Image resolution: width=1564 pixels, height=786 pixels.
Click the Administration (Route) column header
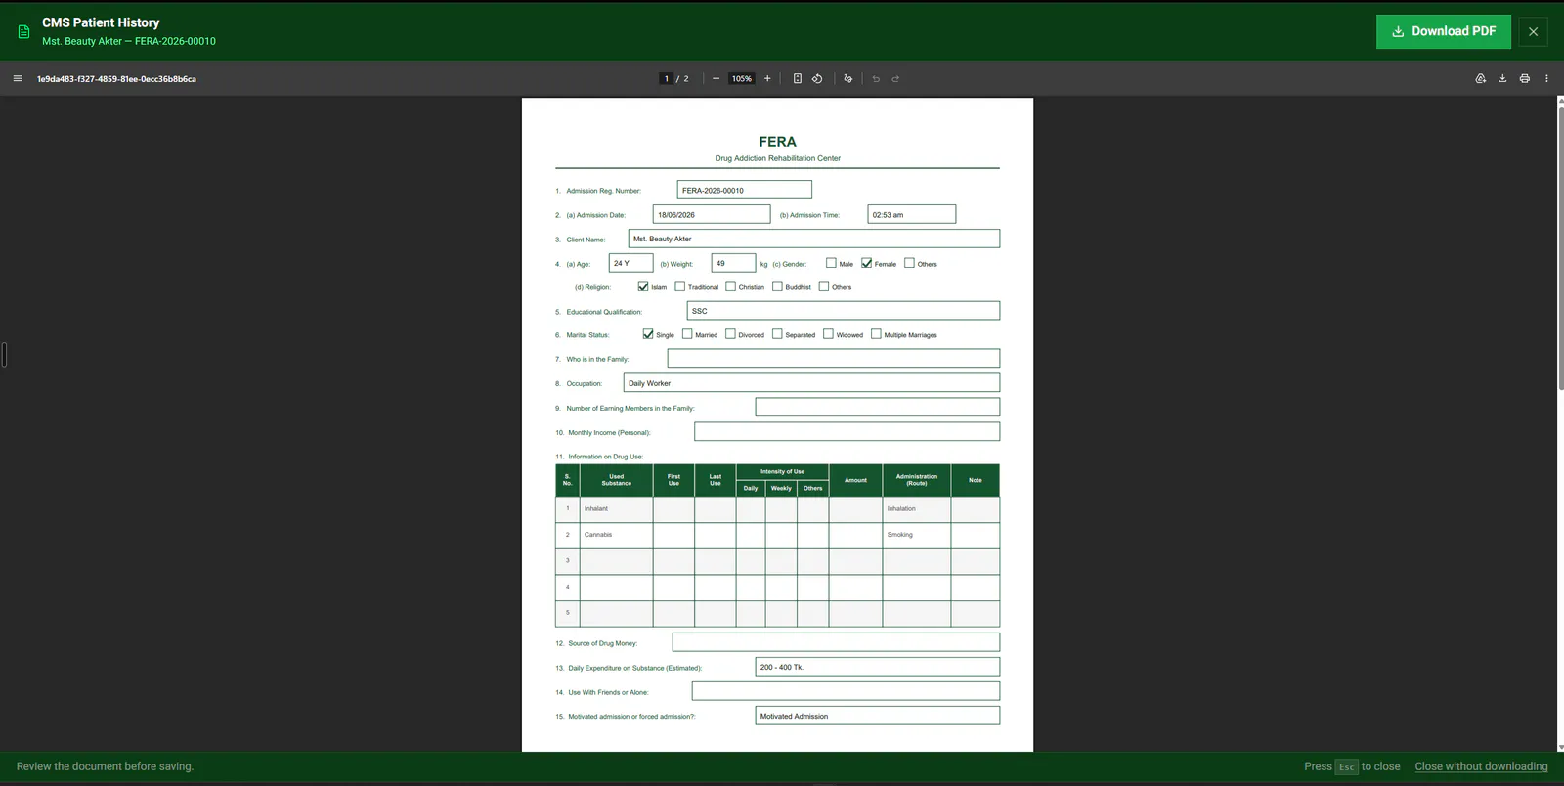pos(916,480)
